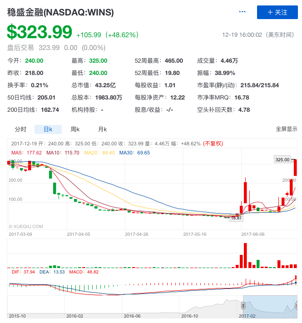Click the MA10: 115.70 indicator label
The width and height of the screenshot is (302, 323).
(x=63, y=153)
